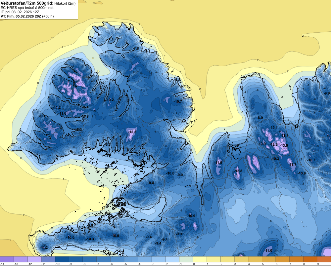Click the -5.4 temperature label
The width and height of the screenshot is (331, 266).
[x=85, y=107]
